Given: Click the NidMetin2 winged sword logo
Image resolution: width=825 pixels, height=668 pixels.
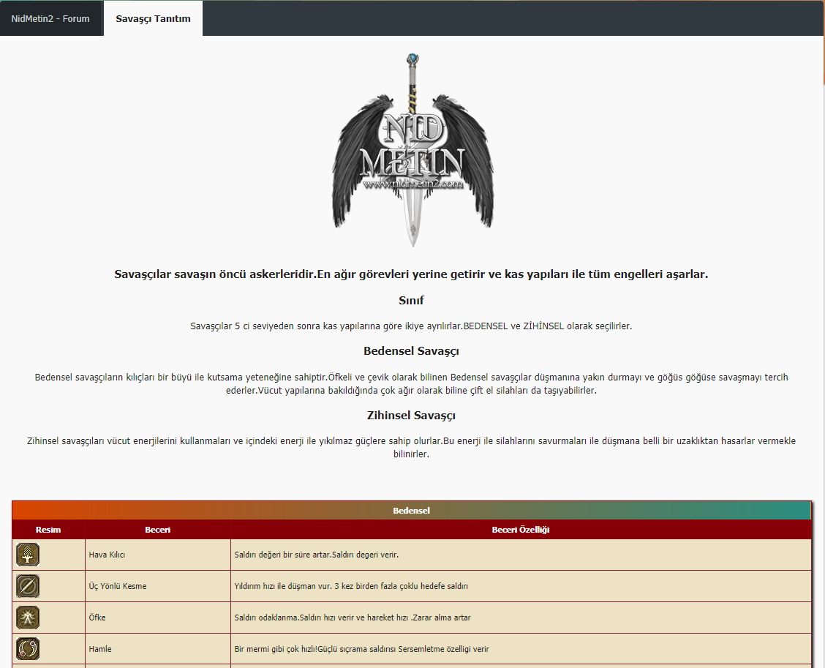Looking at the screenshot, I should (413, 150).
